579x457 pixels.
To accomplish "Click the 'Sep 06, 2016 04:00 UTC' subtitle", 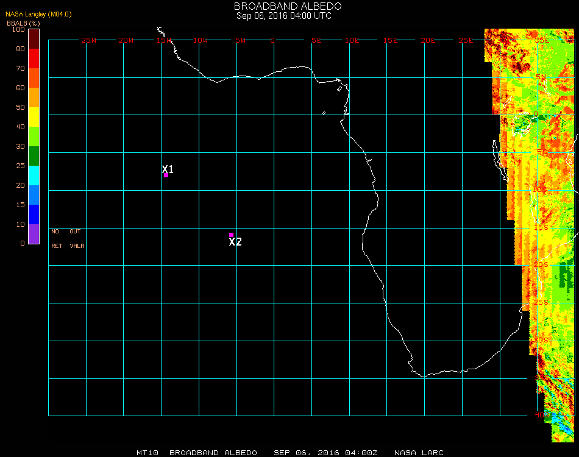I will point(284,16).
